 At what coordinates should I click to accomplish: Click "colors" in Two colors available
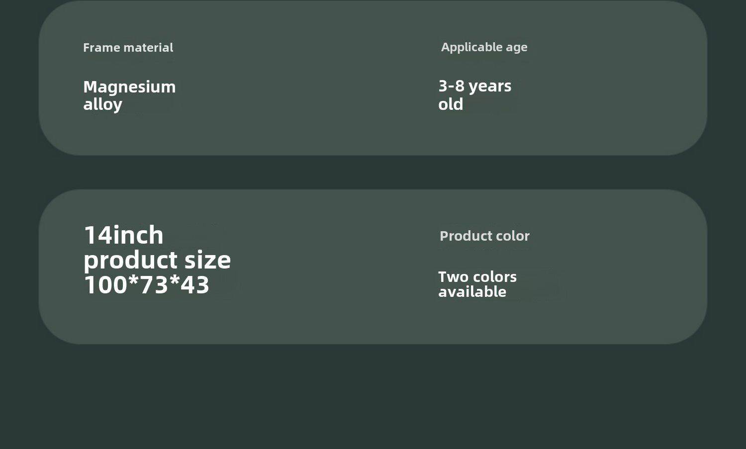pyautogui.click(x=494, y=277)
